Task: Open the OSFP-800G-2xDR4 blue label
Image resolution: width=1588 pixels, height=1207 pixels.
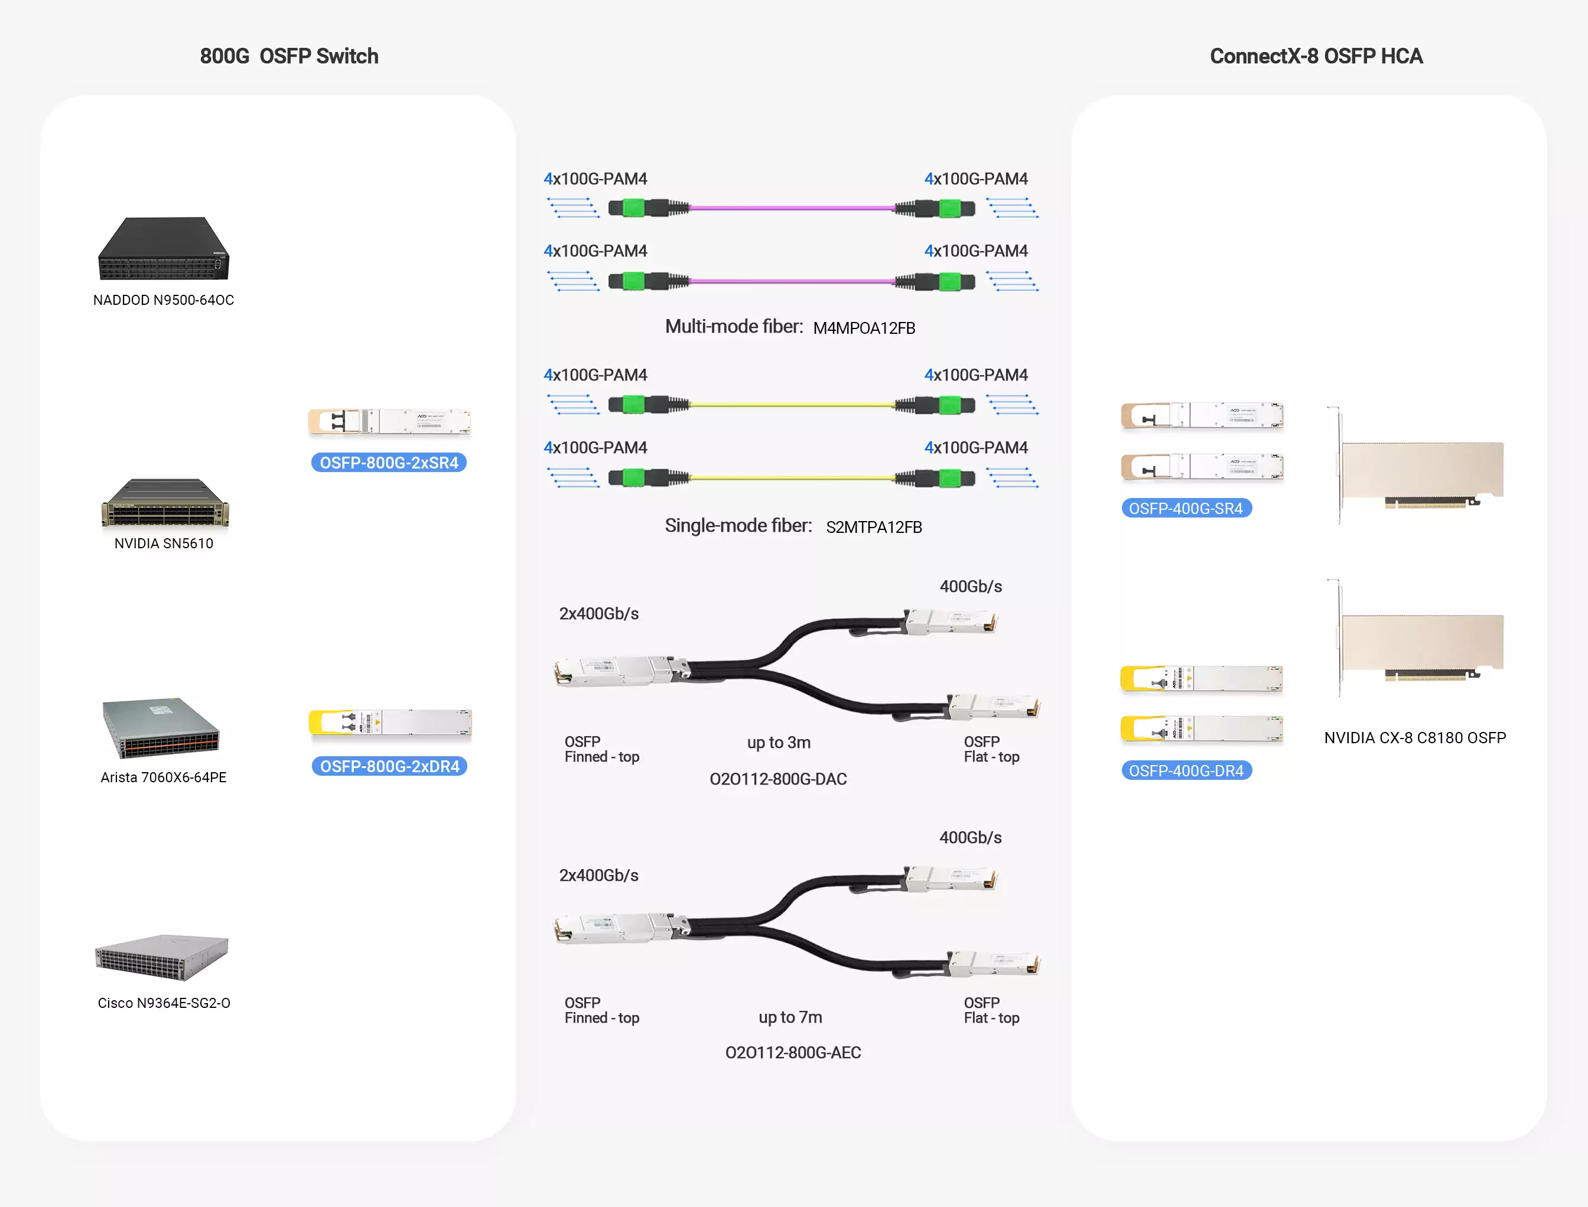Action: 389,767
